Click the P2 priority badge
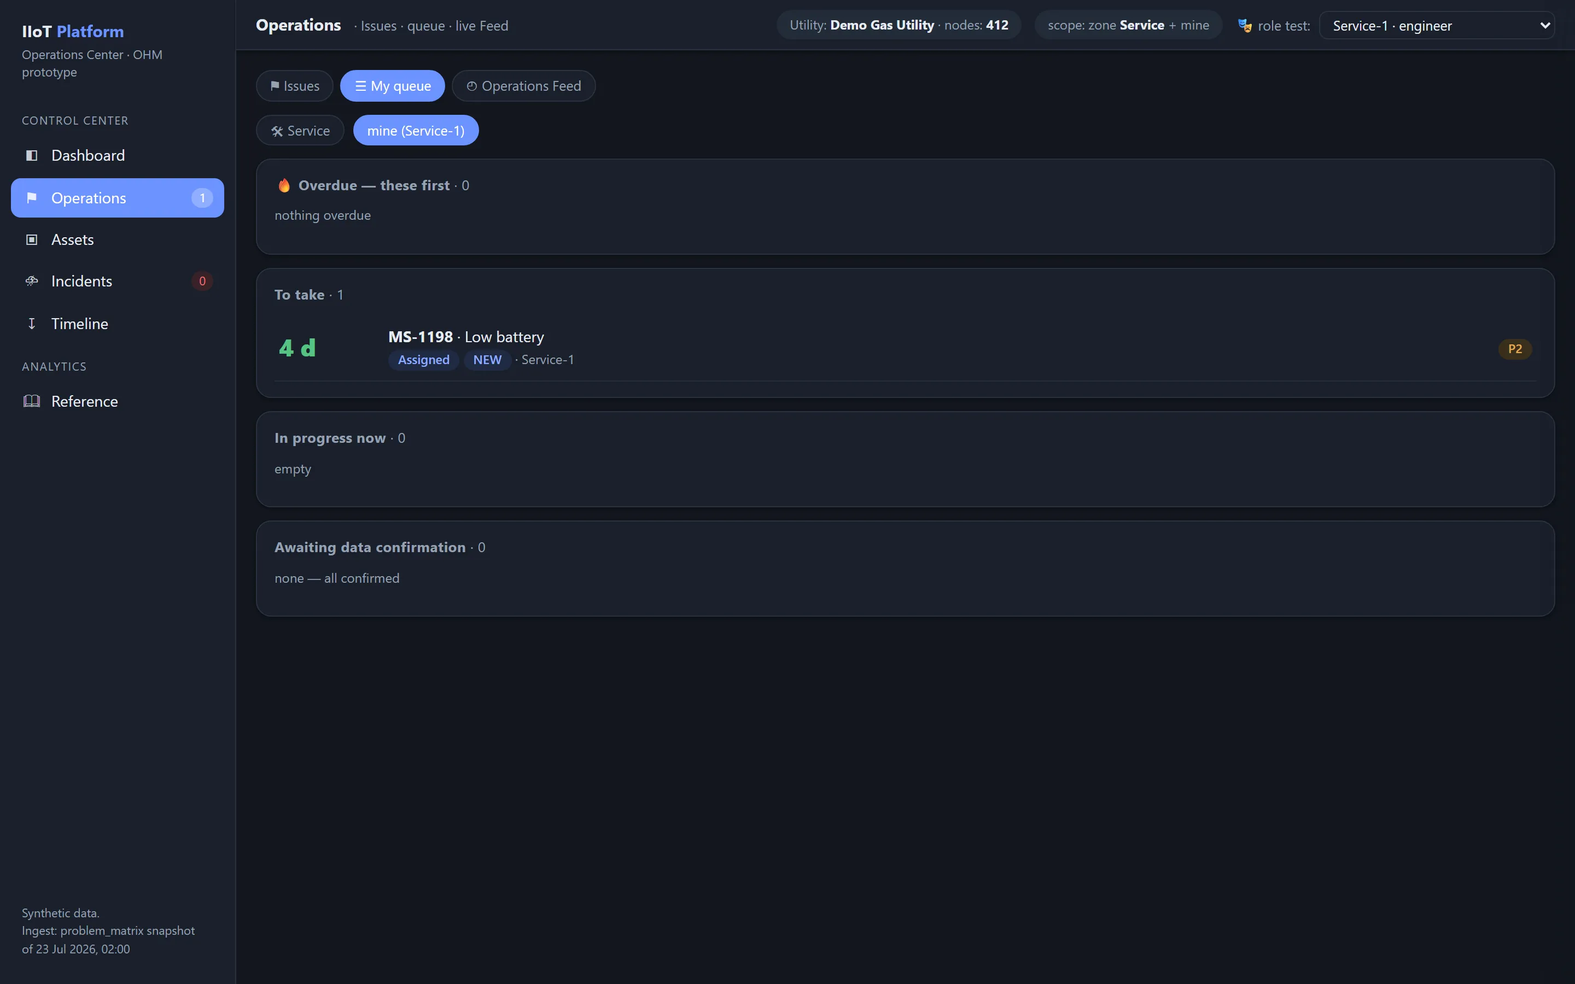This screenshot has height=984, width=1575. (1514, 349)
